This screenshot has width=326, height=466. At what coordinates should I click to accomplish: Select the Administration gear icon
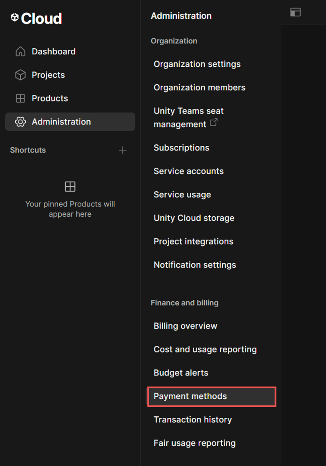point(20,122)
